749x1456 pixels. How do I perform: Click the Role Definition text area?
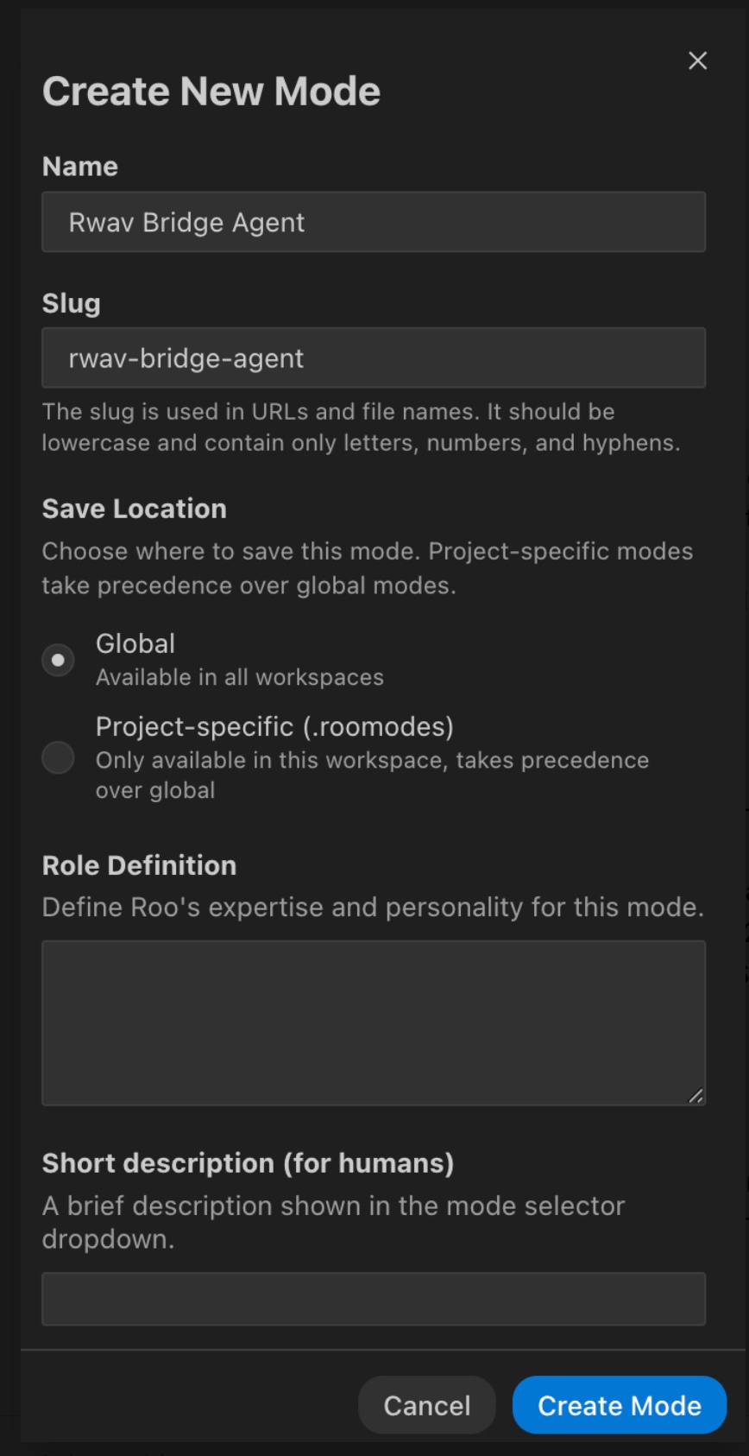373,1022
